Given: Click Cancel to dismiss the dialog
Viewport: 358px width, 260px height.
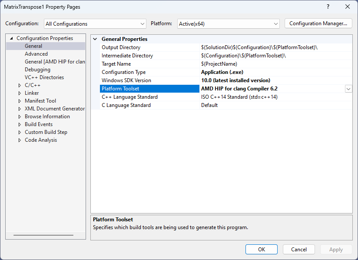Looking at the screenshot, I should pyautogui.click(x=298, y=250).
